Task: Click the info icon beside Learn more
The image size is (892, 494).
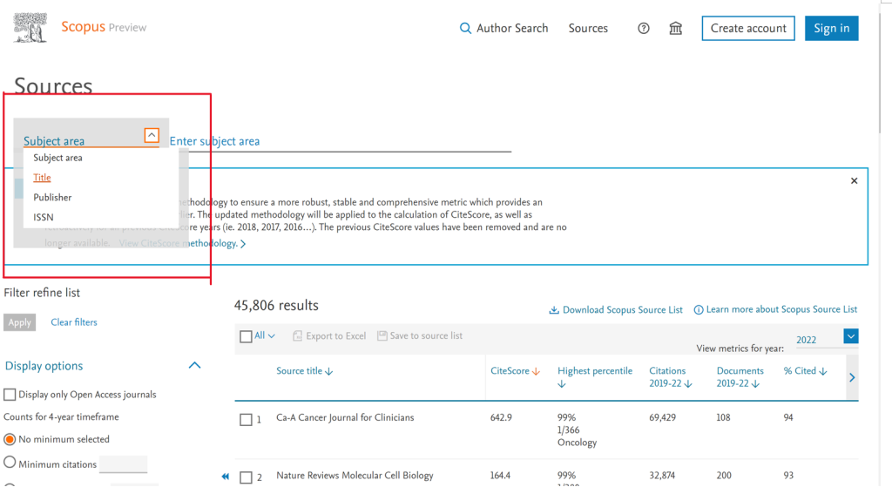Action: 698,310
